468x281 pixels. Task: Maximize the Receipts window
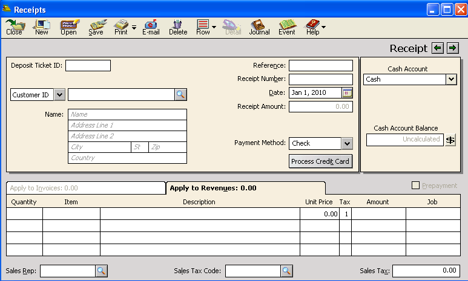[x=447, y=9]
